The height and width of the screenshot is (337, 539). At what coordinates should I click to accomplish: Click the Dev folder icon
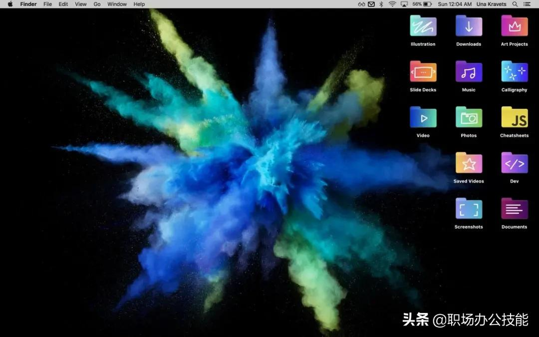pyautogui.click(x=514, y=163)
